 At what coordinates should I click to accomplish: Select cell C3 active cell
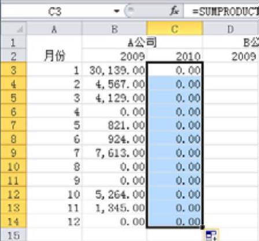click(175, 70)
